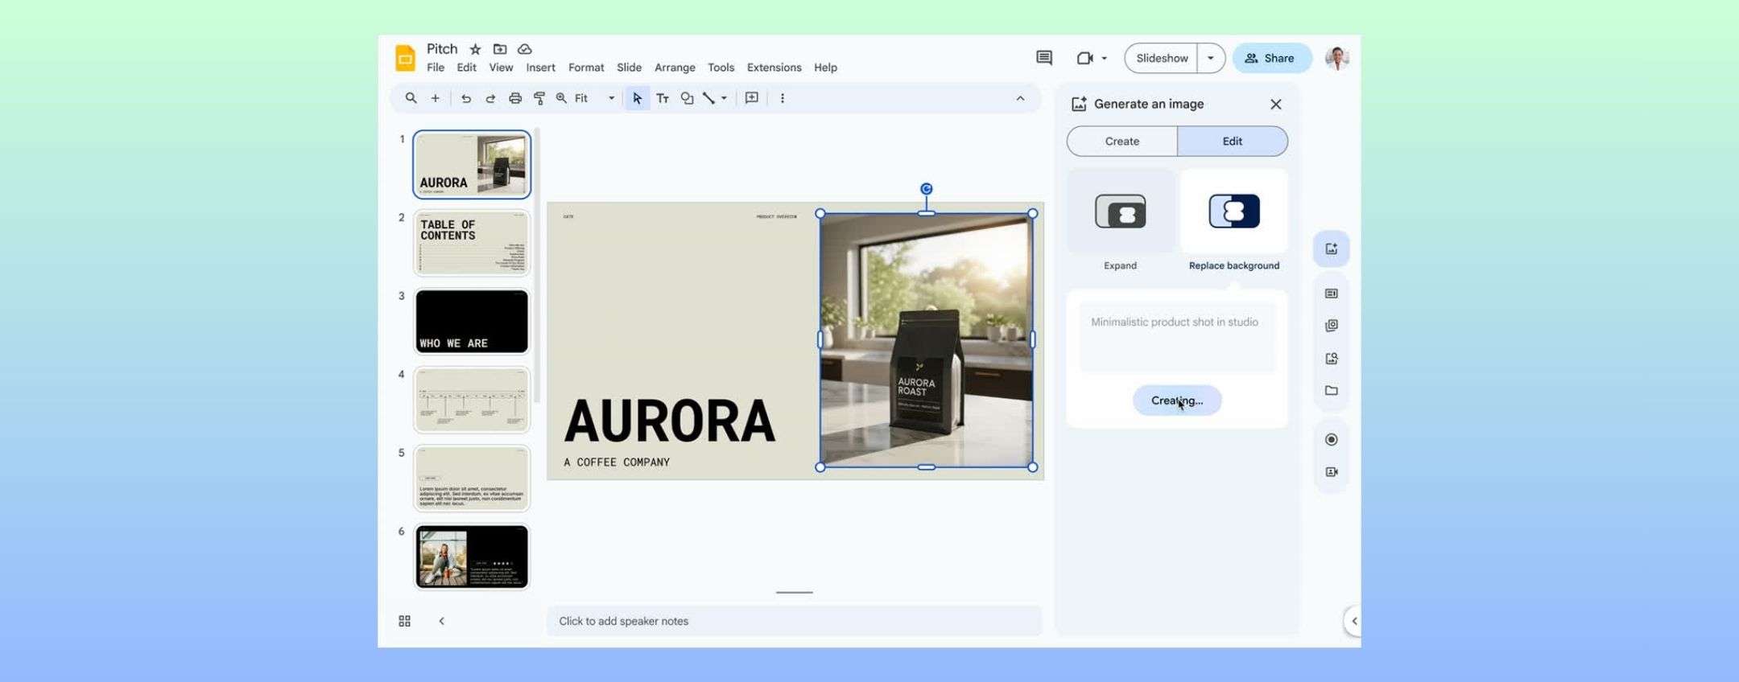Select the text box tool
The image size is (1739, 682).
tap(663, 98)
